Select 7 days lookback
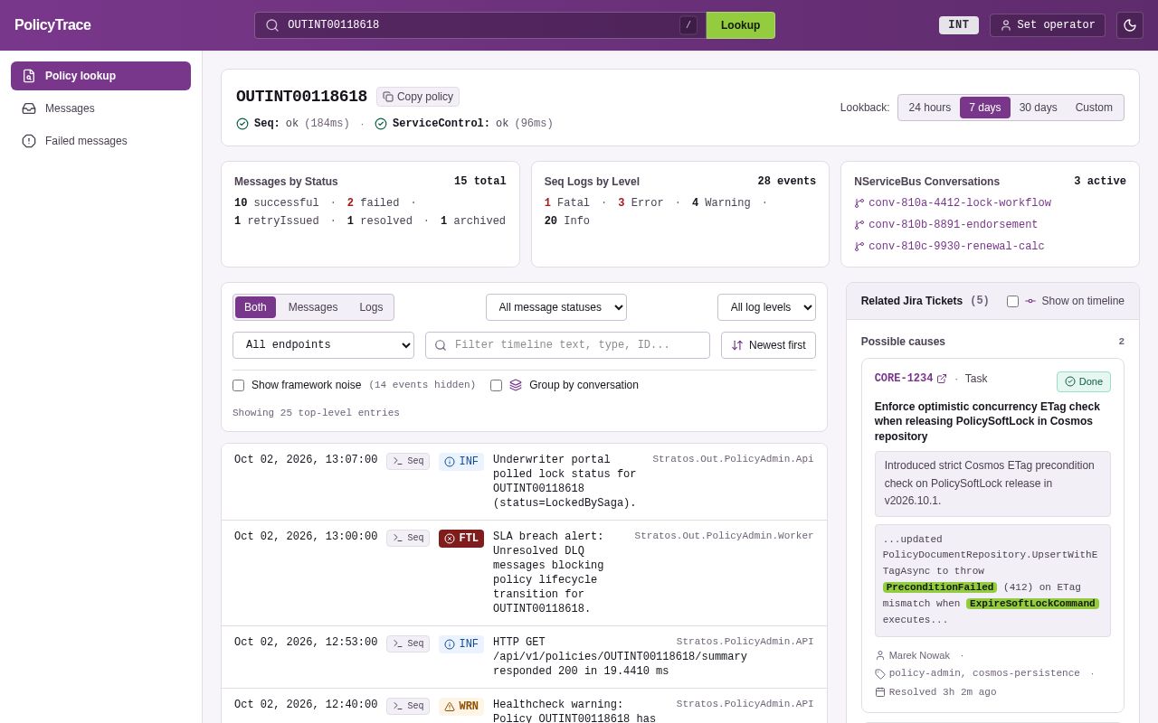This screenshot has width=1158, height=723. click(x=985, y=108)
